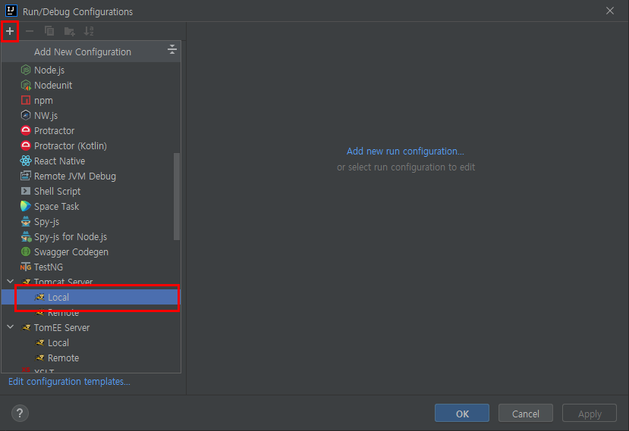
Task: Select Remote under Tomcat Server
Action: [x=90, y=312]
